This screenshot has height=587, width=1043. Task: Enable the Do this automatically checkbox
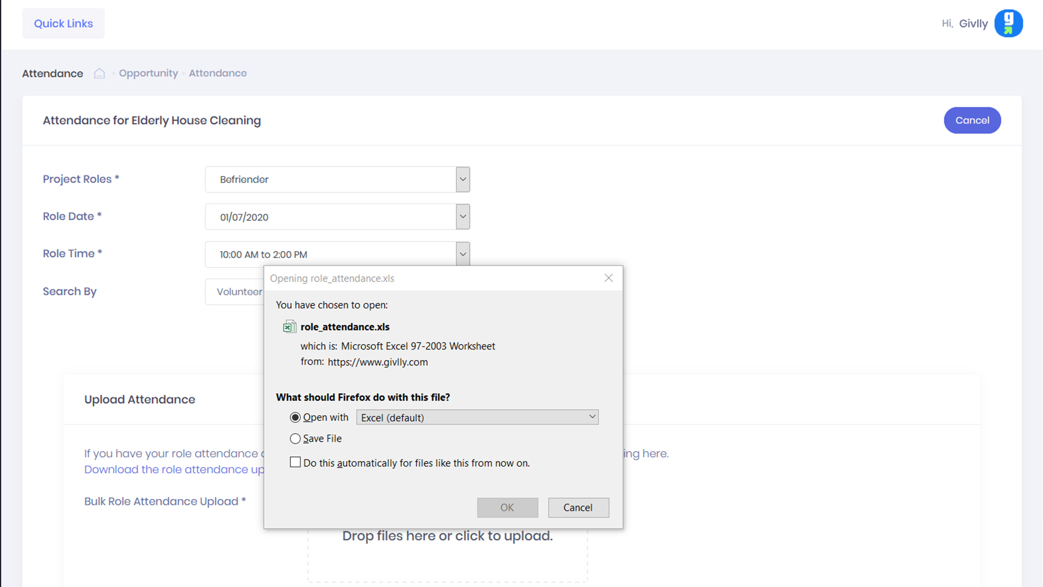coord(295,463)
